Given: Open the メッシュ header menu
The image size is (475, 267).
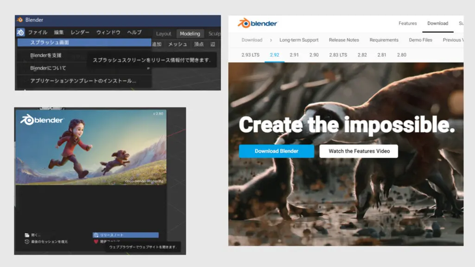Looking at the screenshot, I should pyautogui.click(x=178, y=44).
